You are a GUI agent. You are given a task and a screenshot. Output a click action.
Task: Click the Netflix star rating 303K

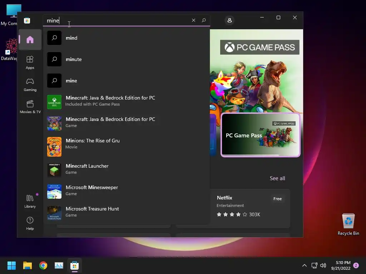pyautogui.click(x=238, y=214)
